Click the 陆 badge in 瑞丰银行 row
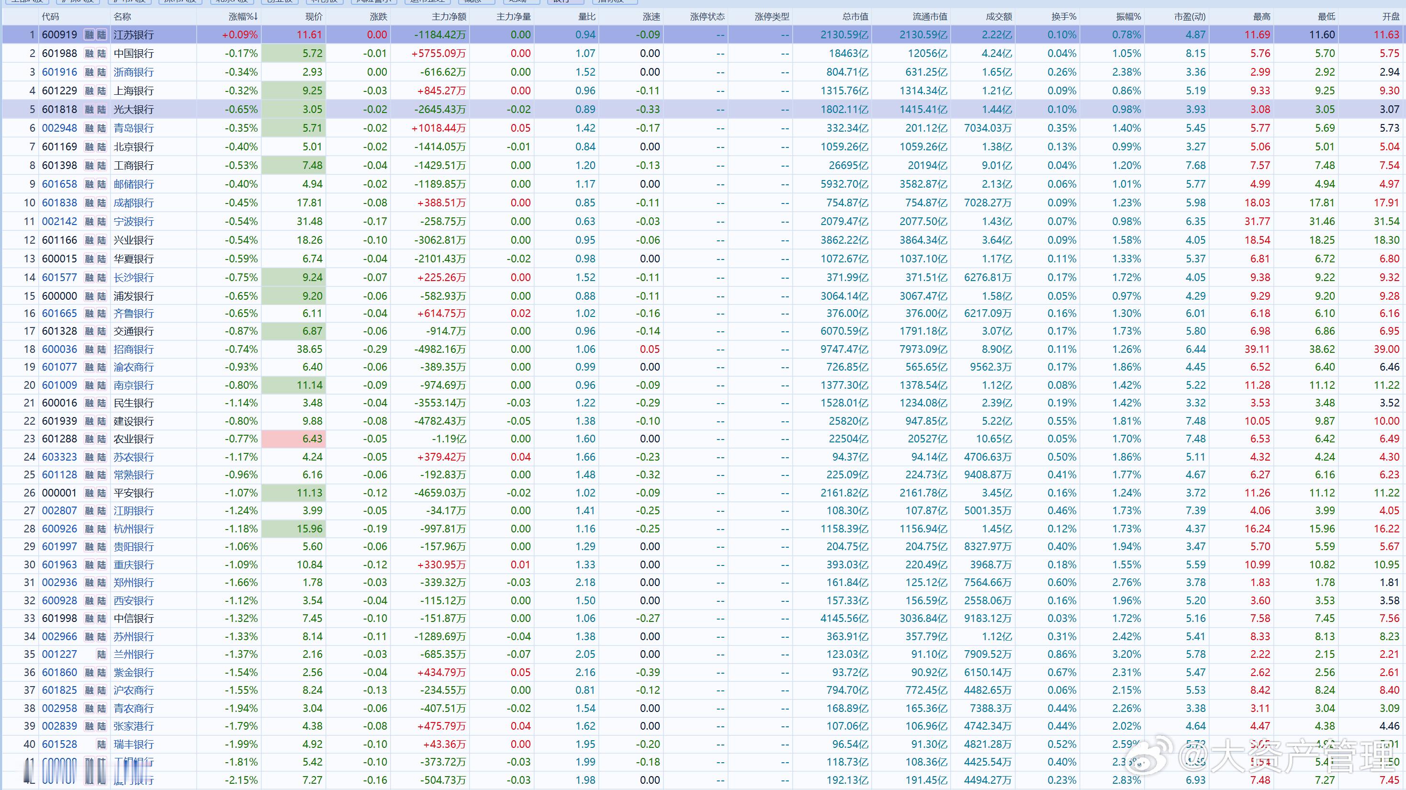Viewport: 1406px width, 790px height. 101,744
